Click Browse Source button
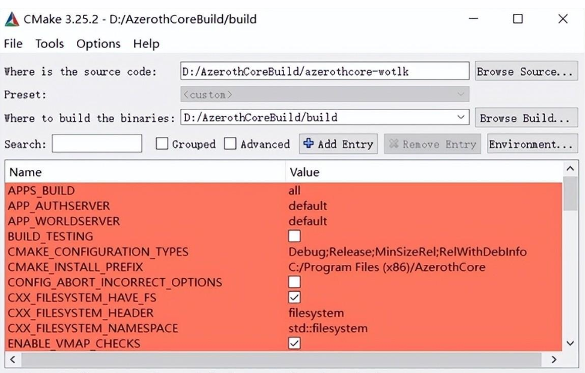The width and height of the screenshot is (585, 373). pyautogui.click(x=526, y=71)
